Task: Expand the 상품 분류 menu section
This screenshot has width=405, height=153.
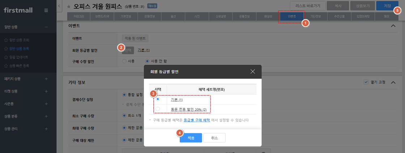Action: (x=46, y=116)
